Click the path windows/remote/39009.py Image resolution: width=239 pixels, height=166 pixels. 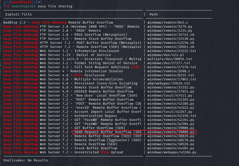point(171,132)
